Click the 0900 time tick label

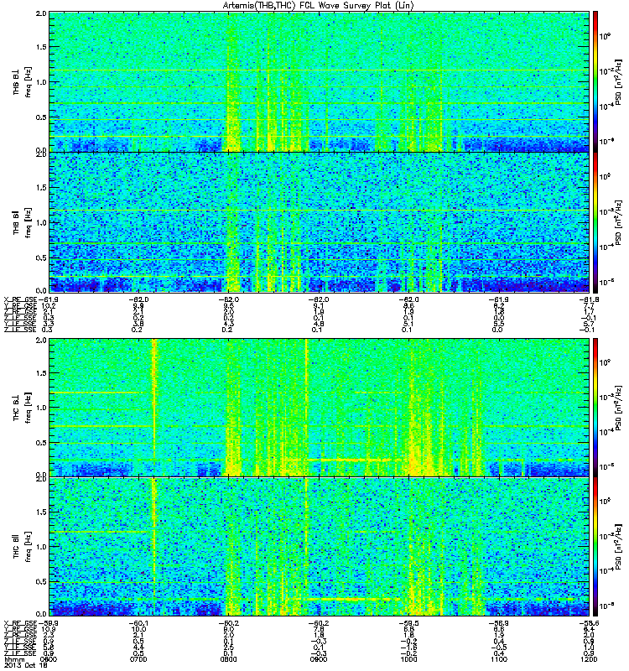pos(319,659)
